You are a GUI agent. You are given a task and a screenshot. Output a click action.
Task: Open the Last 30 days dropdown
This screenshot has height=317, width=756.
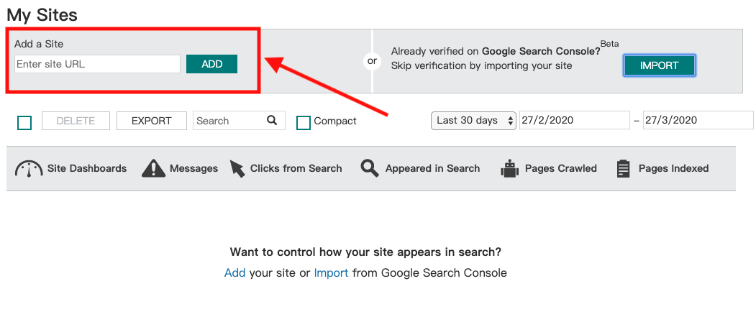pyautogui.click(x=473, y=121)
